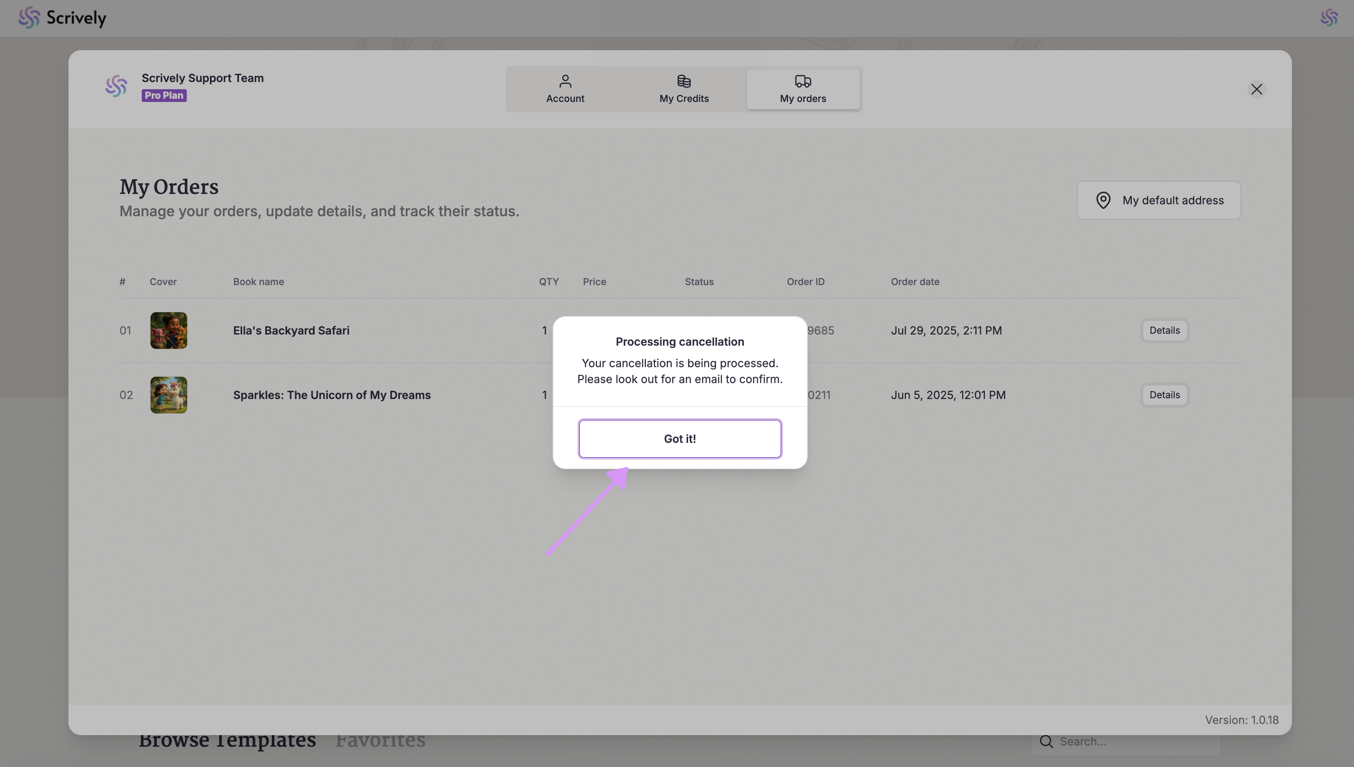This screenshot has height=767, width=1354.
Task: Click Sparkles unicorn book cover thumbnail
Action: tap(168, 395)
